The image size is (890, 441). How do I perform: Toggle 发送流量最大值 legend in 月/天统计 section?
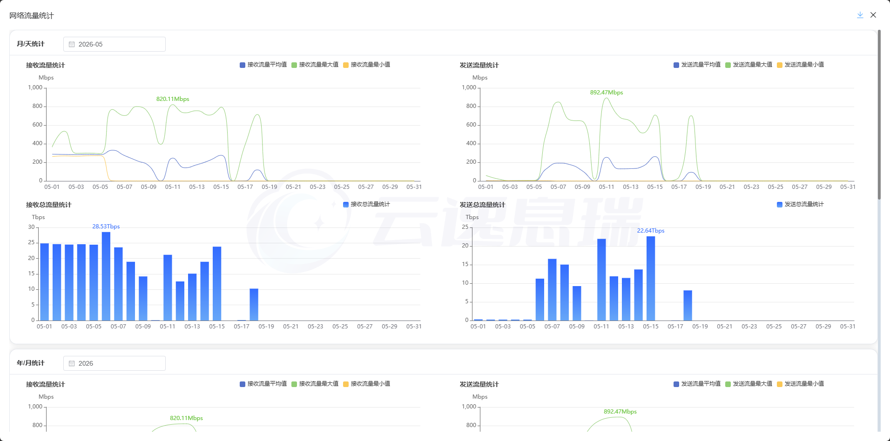[749, 65]
